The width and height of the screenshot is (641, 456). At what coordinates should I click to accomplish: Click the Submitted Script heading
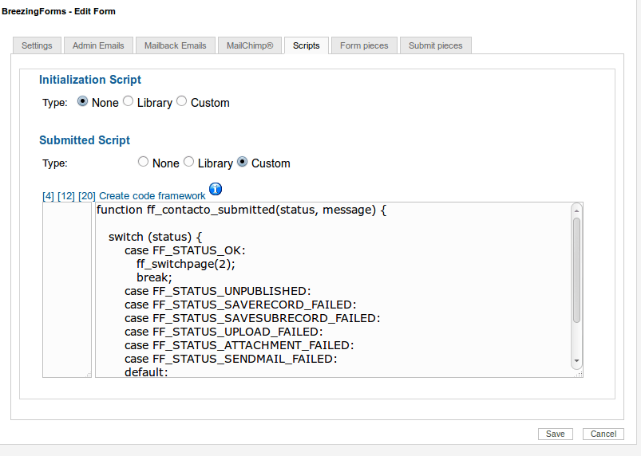85,140
